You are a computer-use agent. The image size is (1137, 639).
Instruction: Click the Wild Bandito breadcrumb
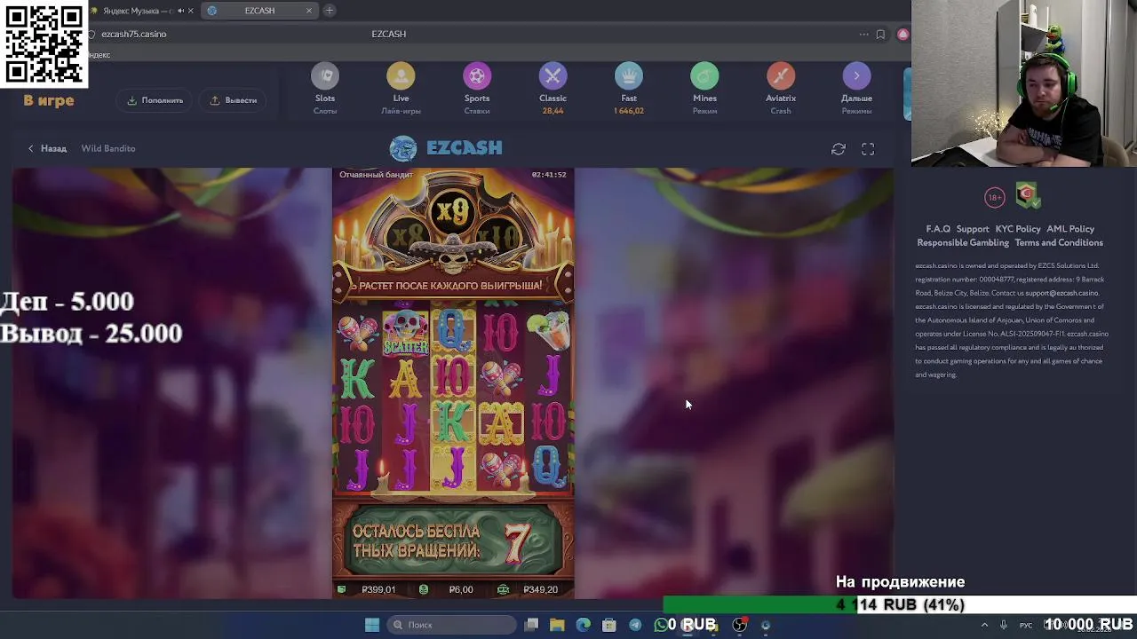tap(108, 148)
